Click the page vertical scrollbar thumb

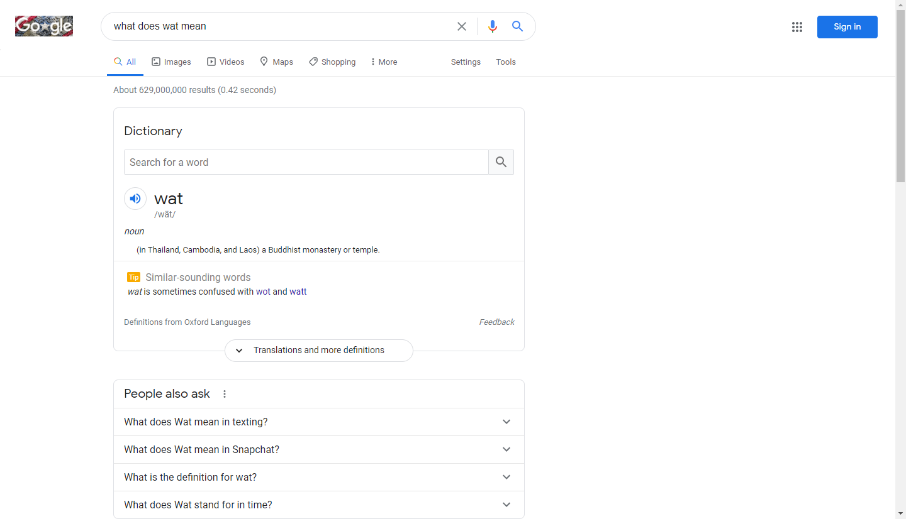point(900,94)
